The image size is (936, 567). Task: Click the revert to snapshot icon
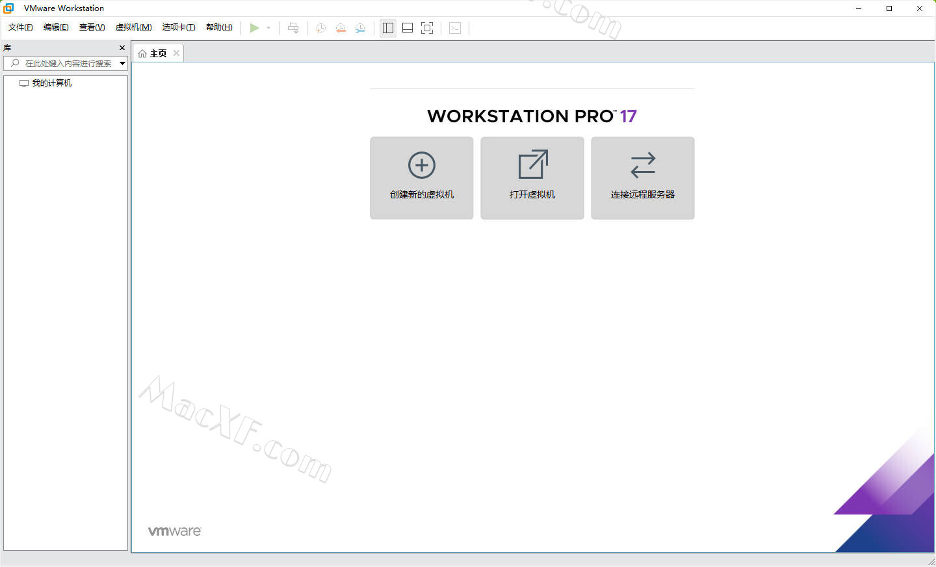pyautogui.click(x=341, y=28)
